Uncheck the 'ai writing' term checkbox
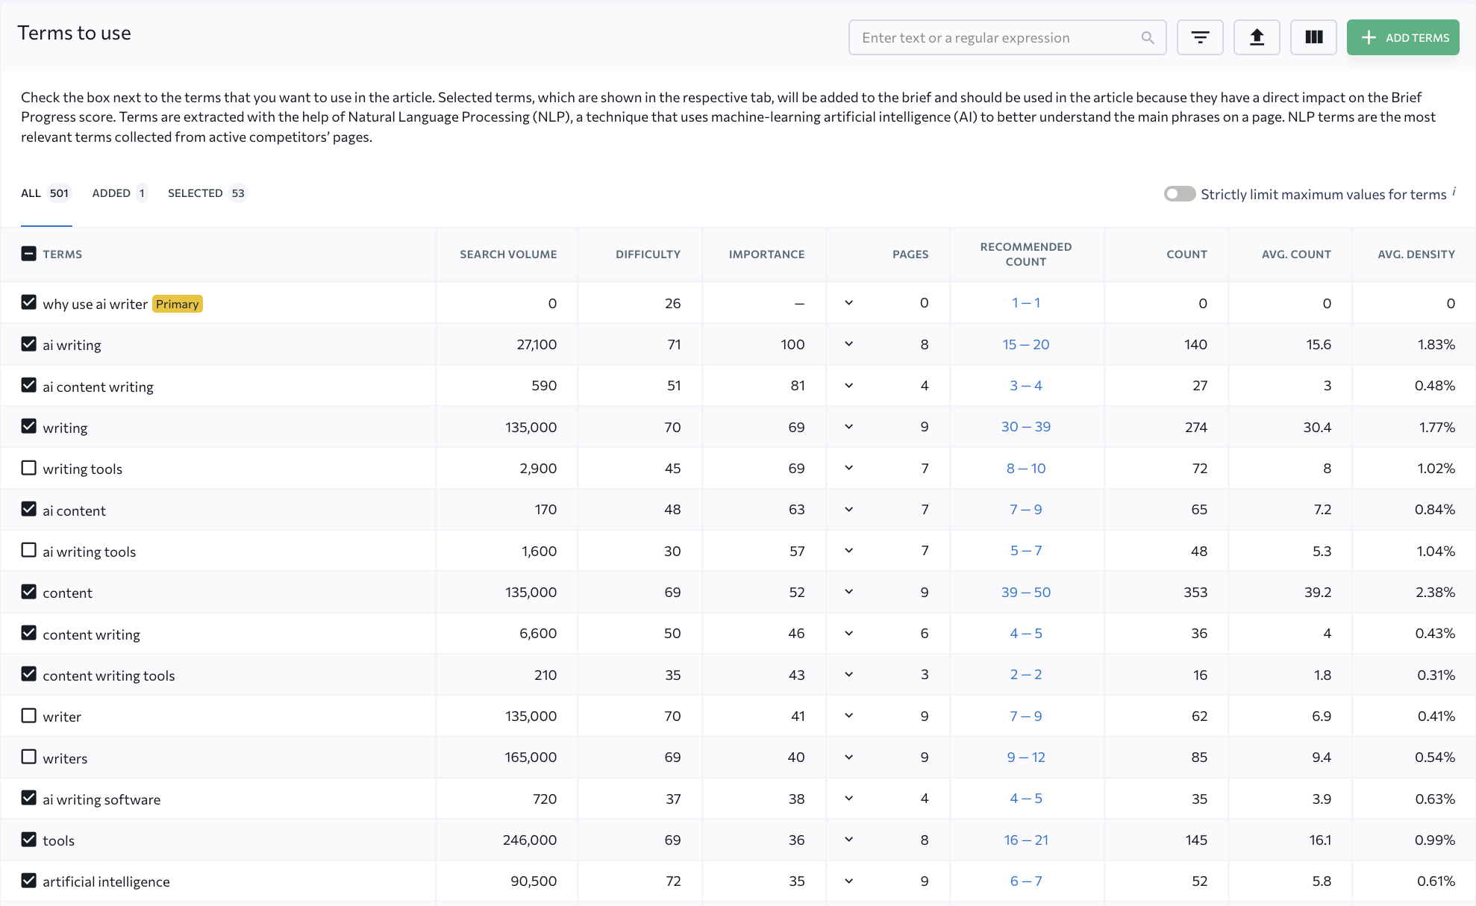 pyautogui.click(x=28, y=344)
